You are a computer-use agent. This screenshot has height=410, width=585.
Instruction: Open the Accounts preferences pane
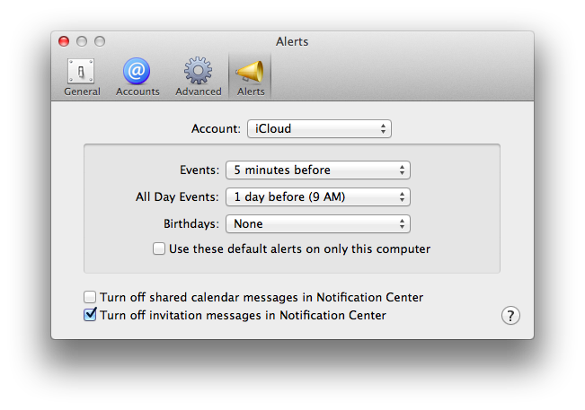point(137,77)
